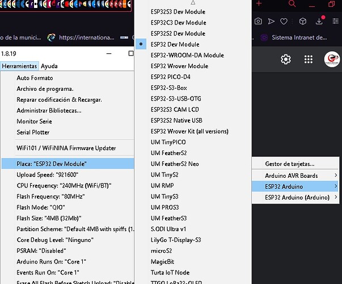Choose ESP32S3 CAM LCD board
The width and height of the screenshot is (342, 284).
193,110
